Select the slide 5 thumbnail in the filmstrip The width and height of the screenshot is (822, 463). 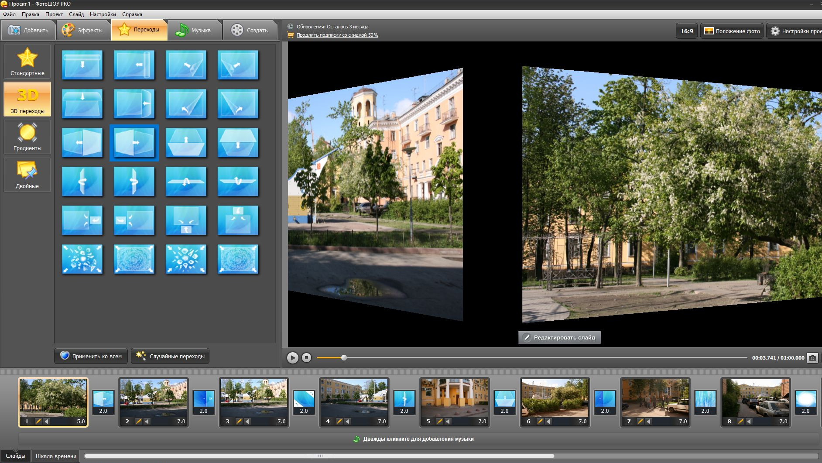(454, 398)
